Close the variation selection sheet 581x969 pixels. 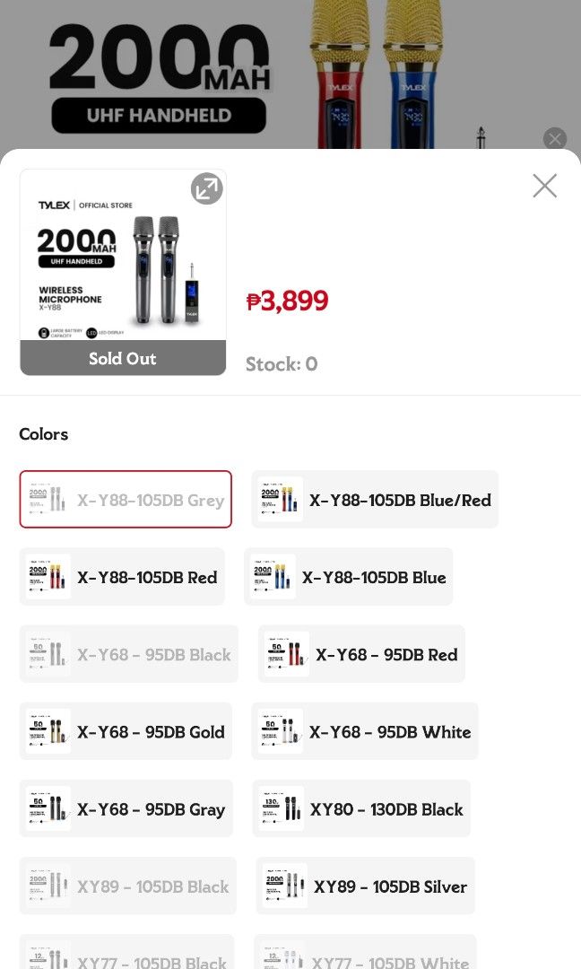(544, 186)
